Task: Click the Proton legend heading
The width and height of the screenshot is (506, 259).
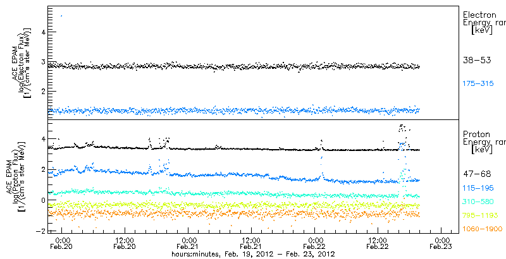Action: pos(476,135)
